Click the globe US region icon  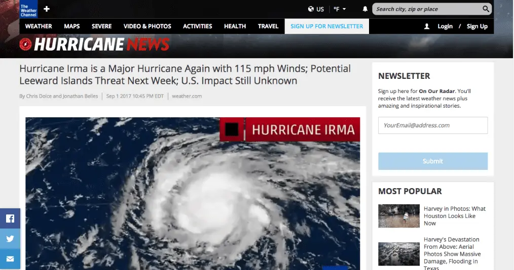click(x=311, y=9)
